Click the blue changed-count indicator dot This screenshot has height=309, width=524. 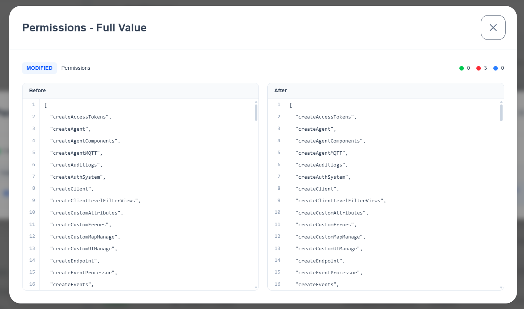(496, 68)
